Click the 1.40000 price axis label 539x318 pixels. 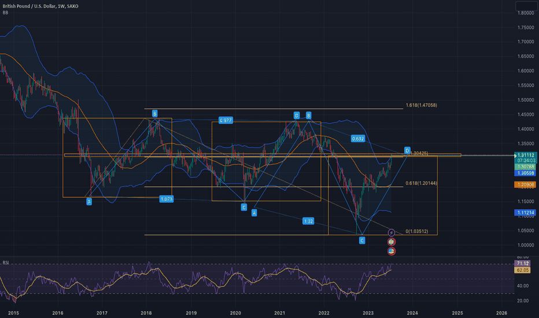coord(526,130)
